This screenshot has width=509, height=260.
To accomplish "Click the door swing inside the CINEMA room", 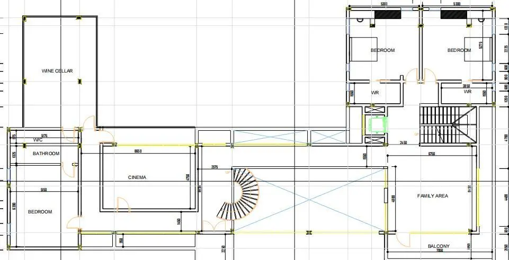I will click(123, 204).
